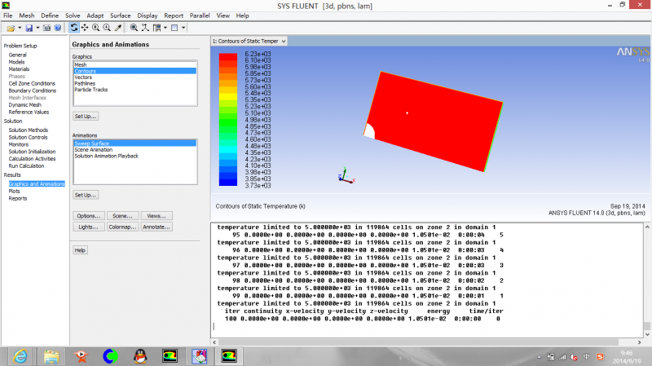Click the Colormap... button
The width and height of the screenshot is (652, 366).
pyautogui.click(x=122, y=227)
